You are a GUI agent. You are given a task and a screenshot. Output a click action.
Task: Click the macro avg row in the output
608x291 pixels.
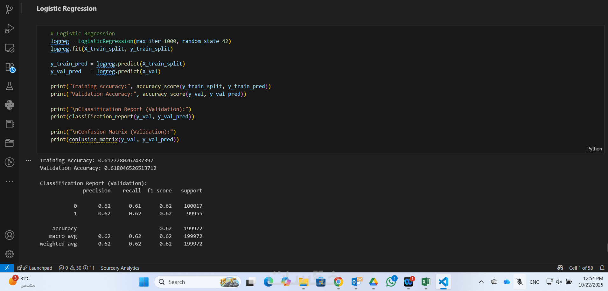[x=126, y=236]
